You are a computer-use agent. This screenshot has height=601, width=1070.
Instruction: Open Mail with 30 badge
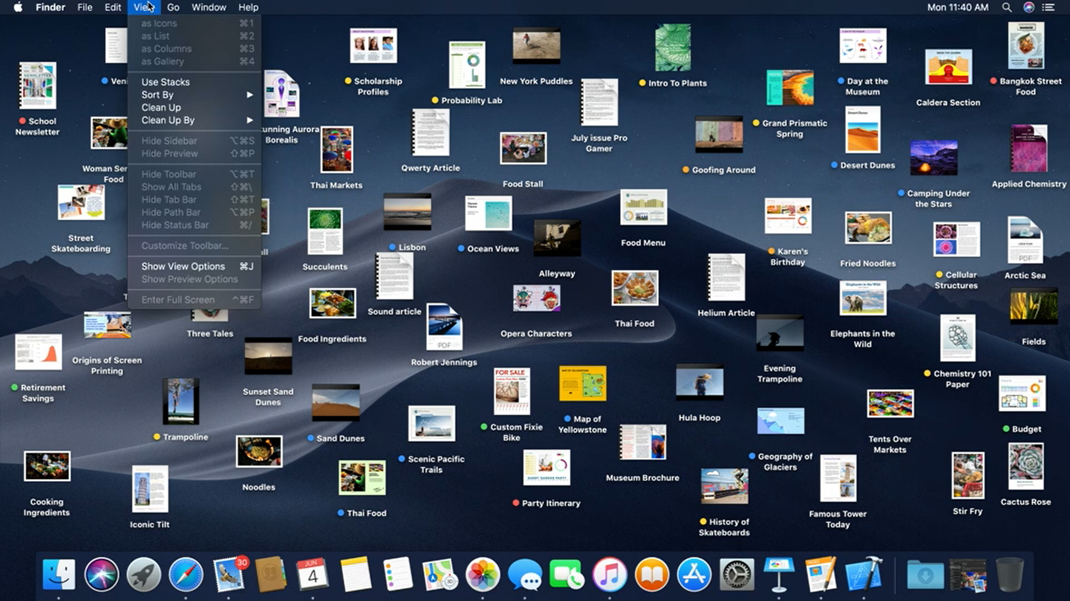[229, 575]
